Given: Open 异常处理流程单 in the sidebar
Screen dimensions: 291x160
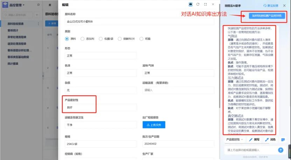Looking at the screenshot, I should [x=17, y=37].
